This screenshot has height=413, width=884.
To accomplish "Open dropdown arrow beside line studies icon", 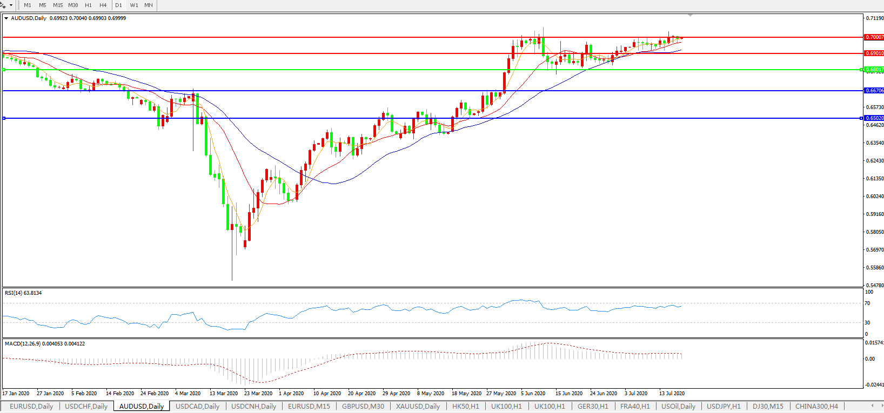I will (x=11, y=5).
